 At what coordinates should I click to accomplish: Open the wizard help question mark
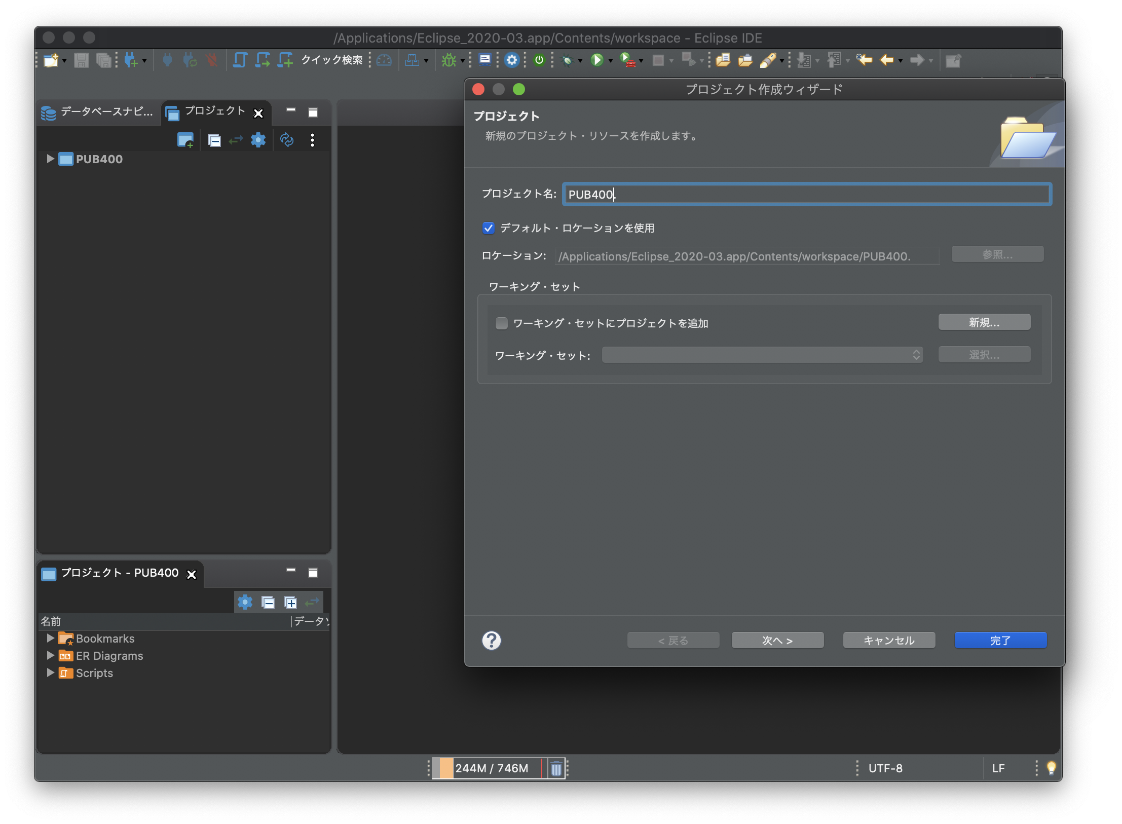click(491, 641)
